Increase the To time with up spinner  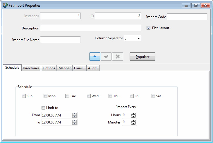point(74,121)
